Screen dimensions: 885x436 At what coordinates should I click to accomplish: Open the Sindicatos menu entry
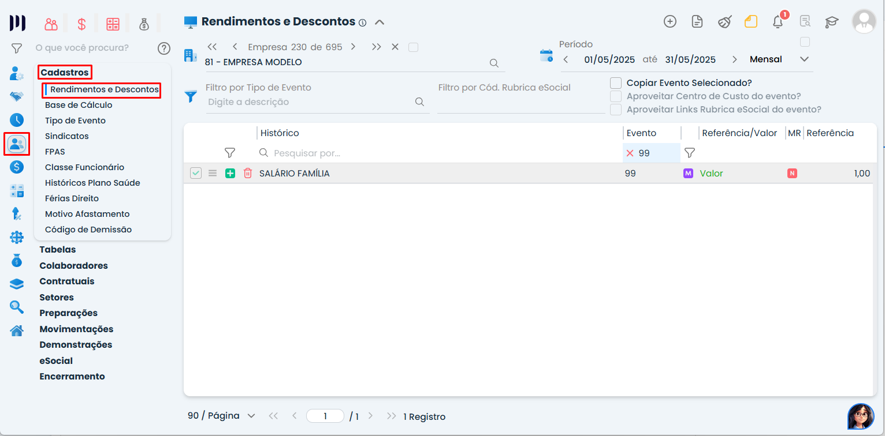click(x=67, y=136)
